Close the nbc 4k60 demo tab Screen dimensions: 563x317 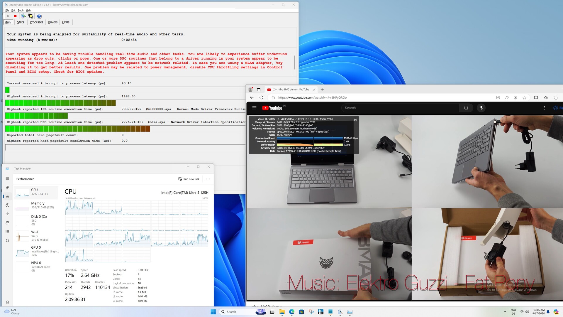314,90
